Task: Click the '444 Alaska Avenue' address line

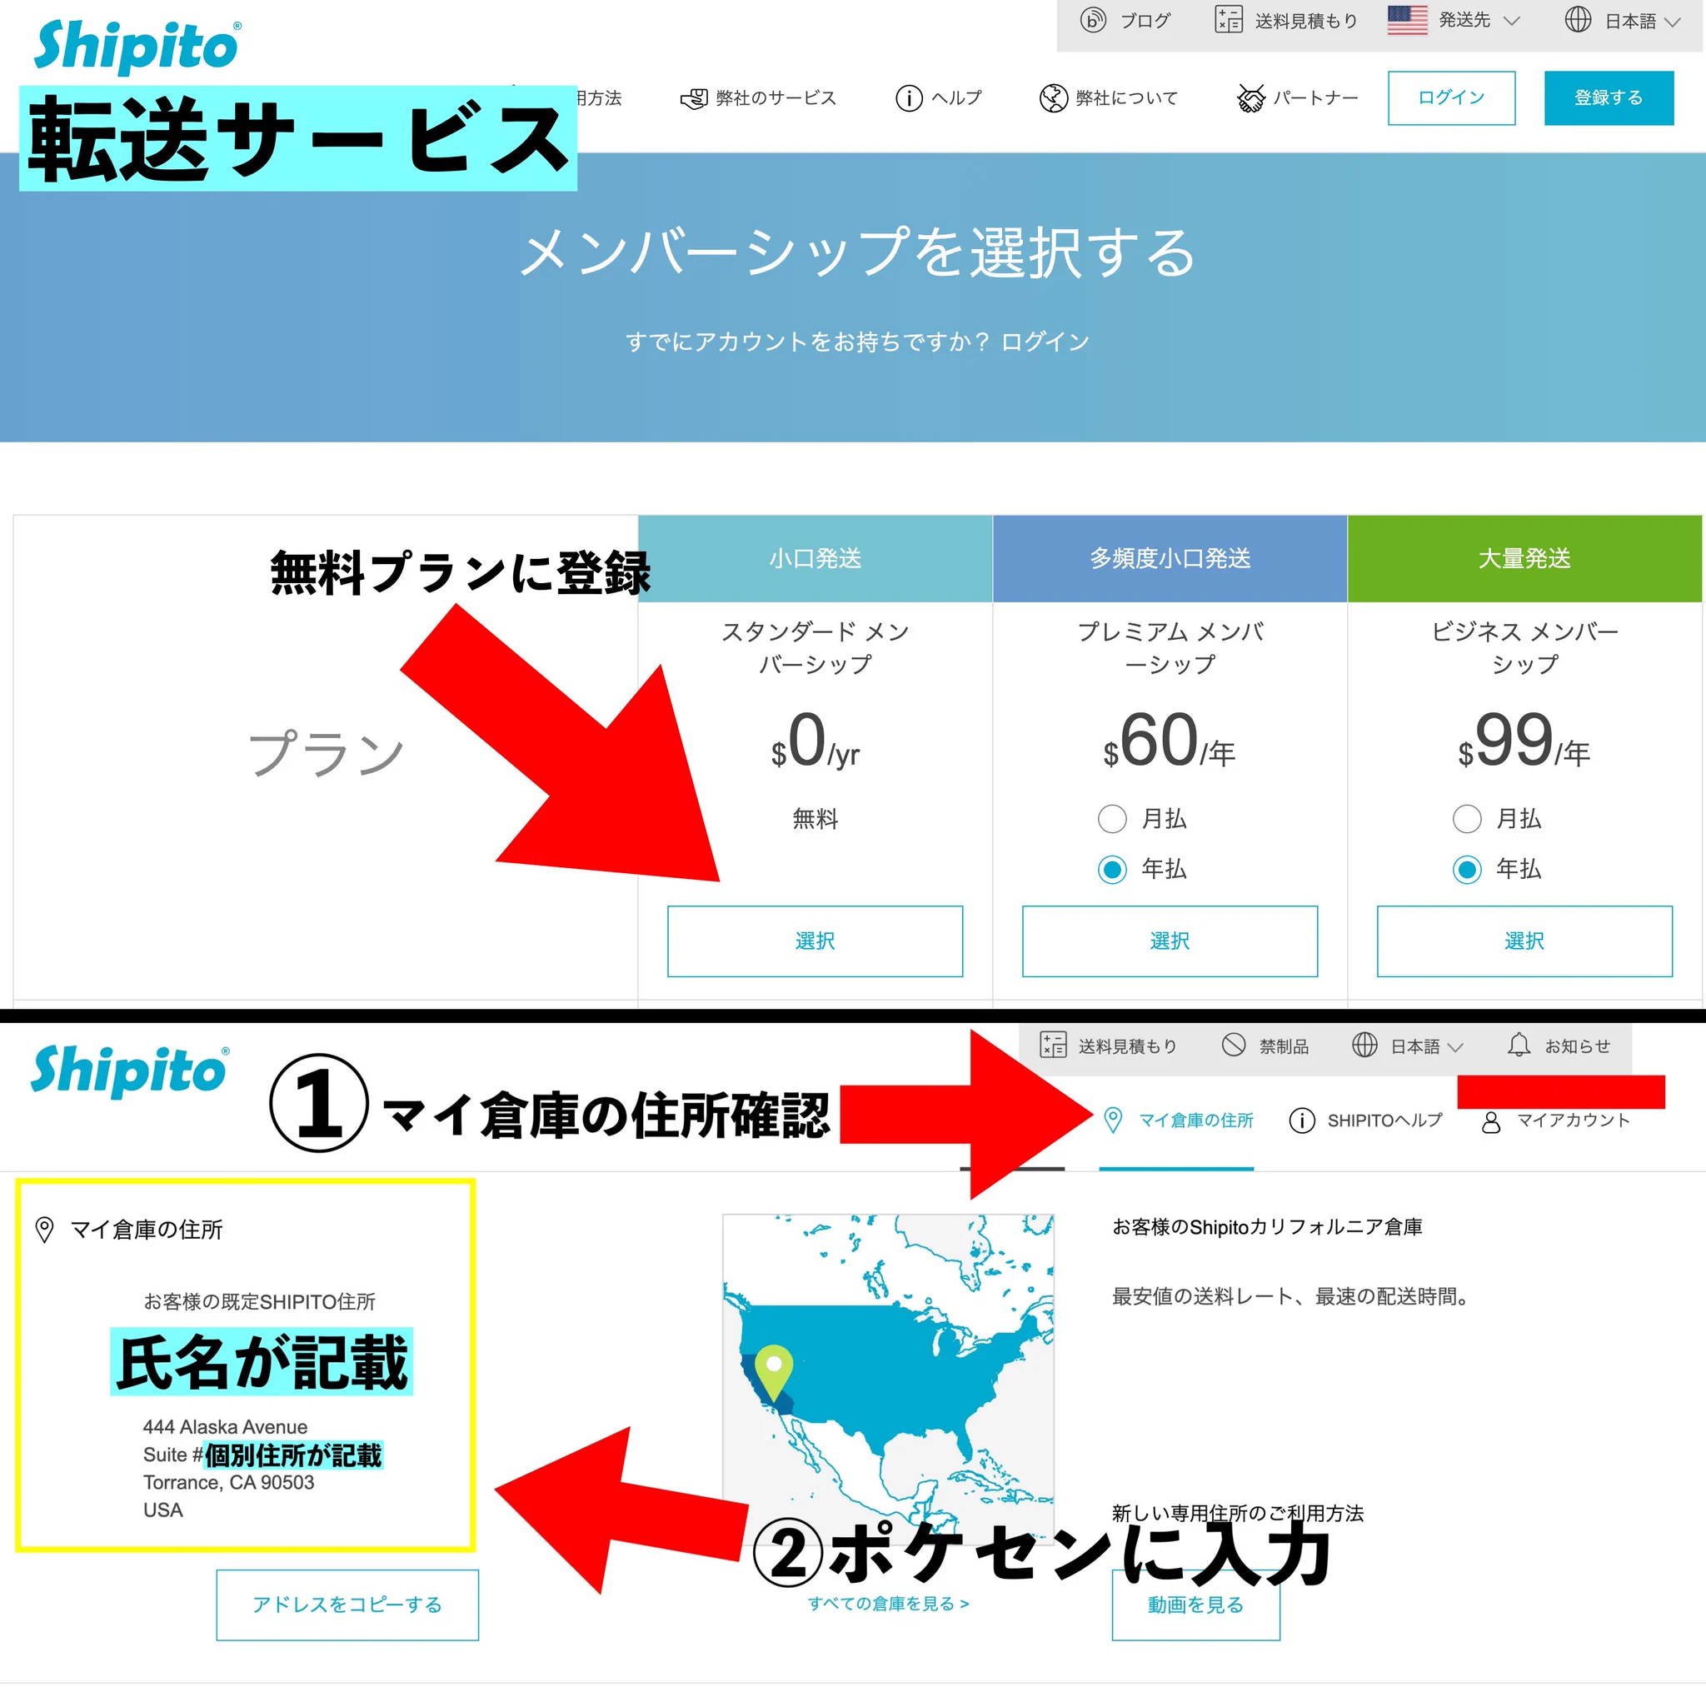Action: tap(225, 1426)
